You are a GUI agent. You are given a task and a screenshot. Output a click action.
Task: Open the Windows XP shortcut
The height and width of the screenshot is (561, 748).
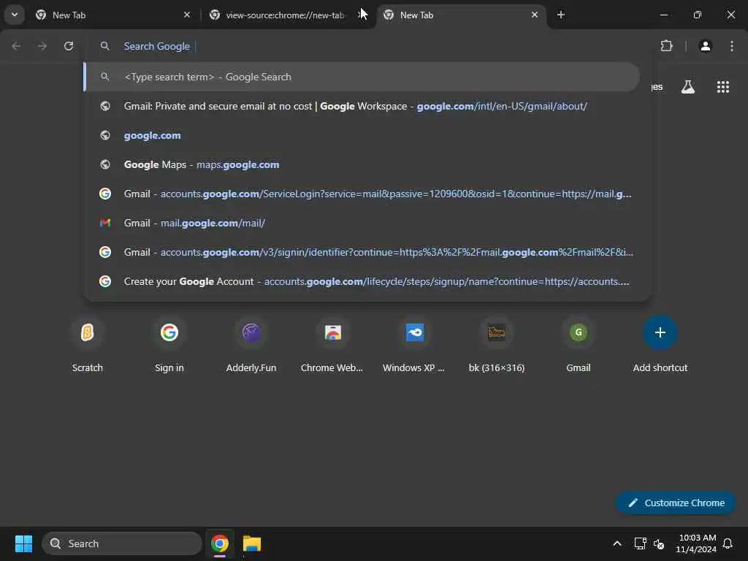pyautogui.click(x=415, y=345)
